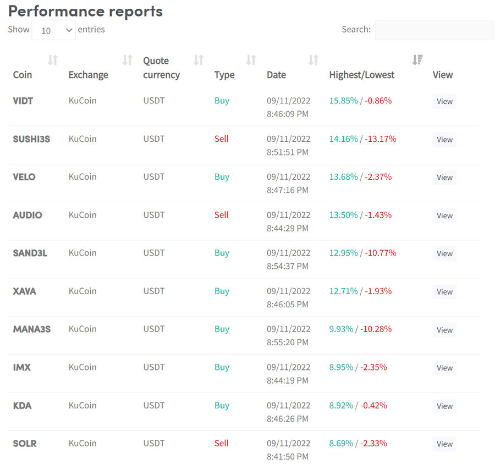The width and height of the screenshot is (495, 470).
Task: Click the Performance reports heading
Action: click(x=85, y=11)
